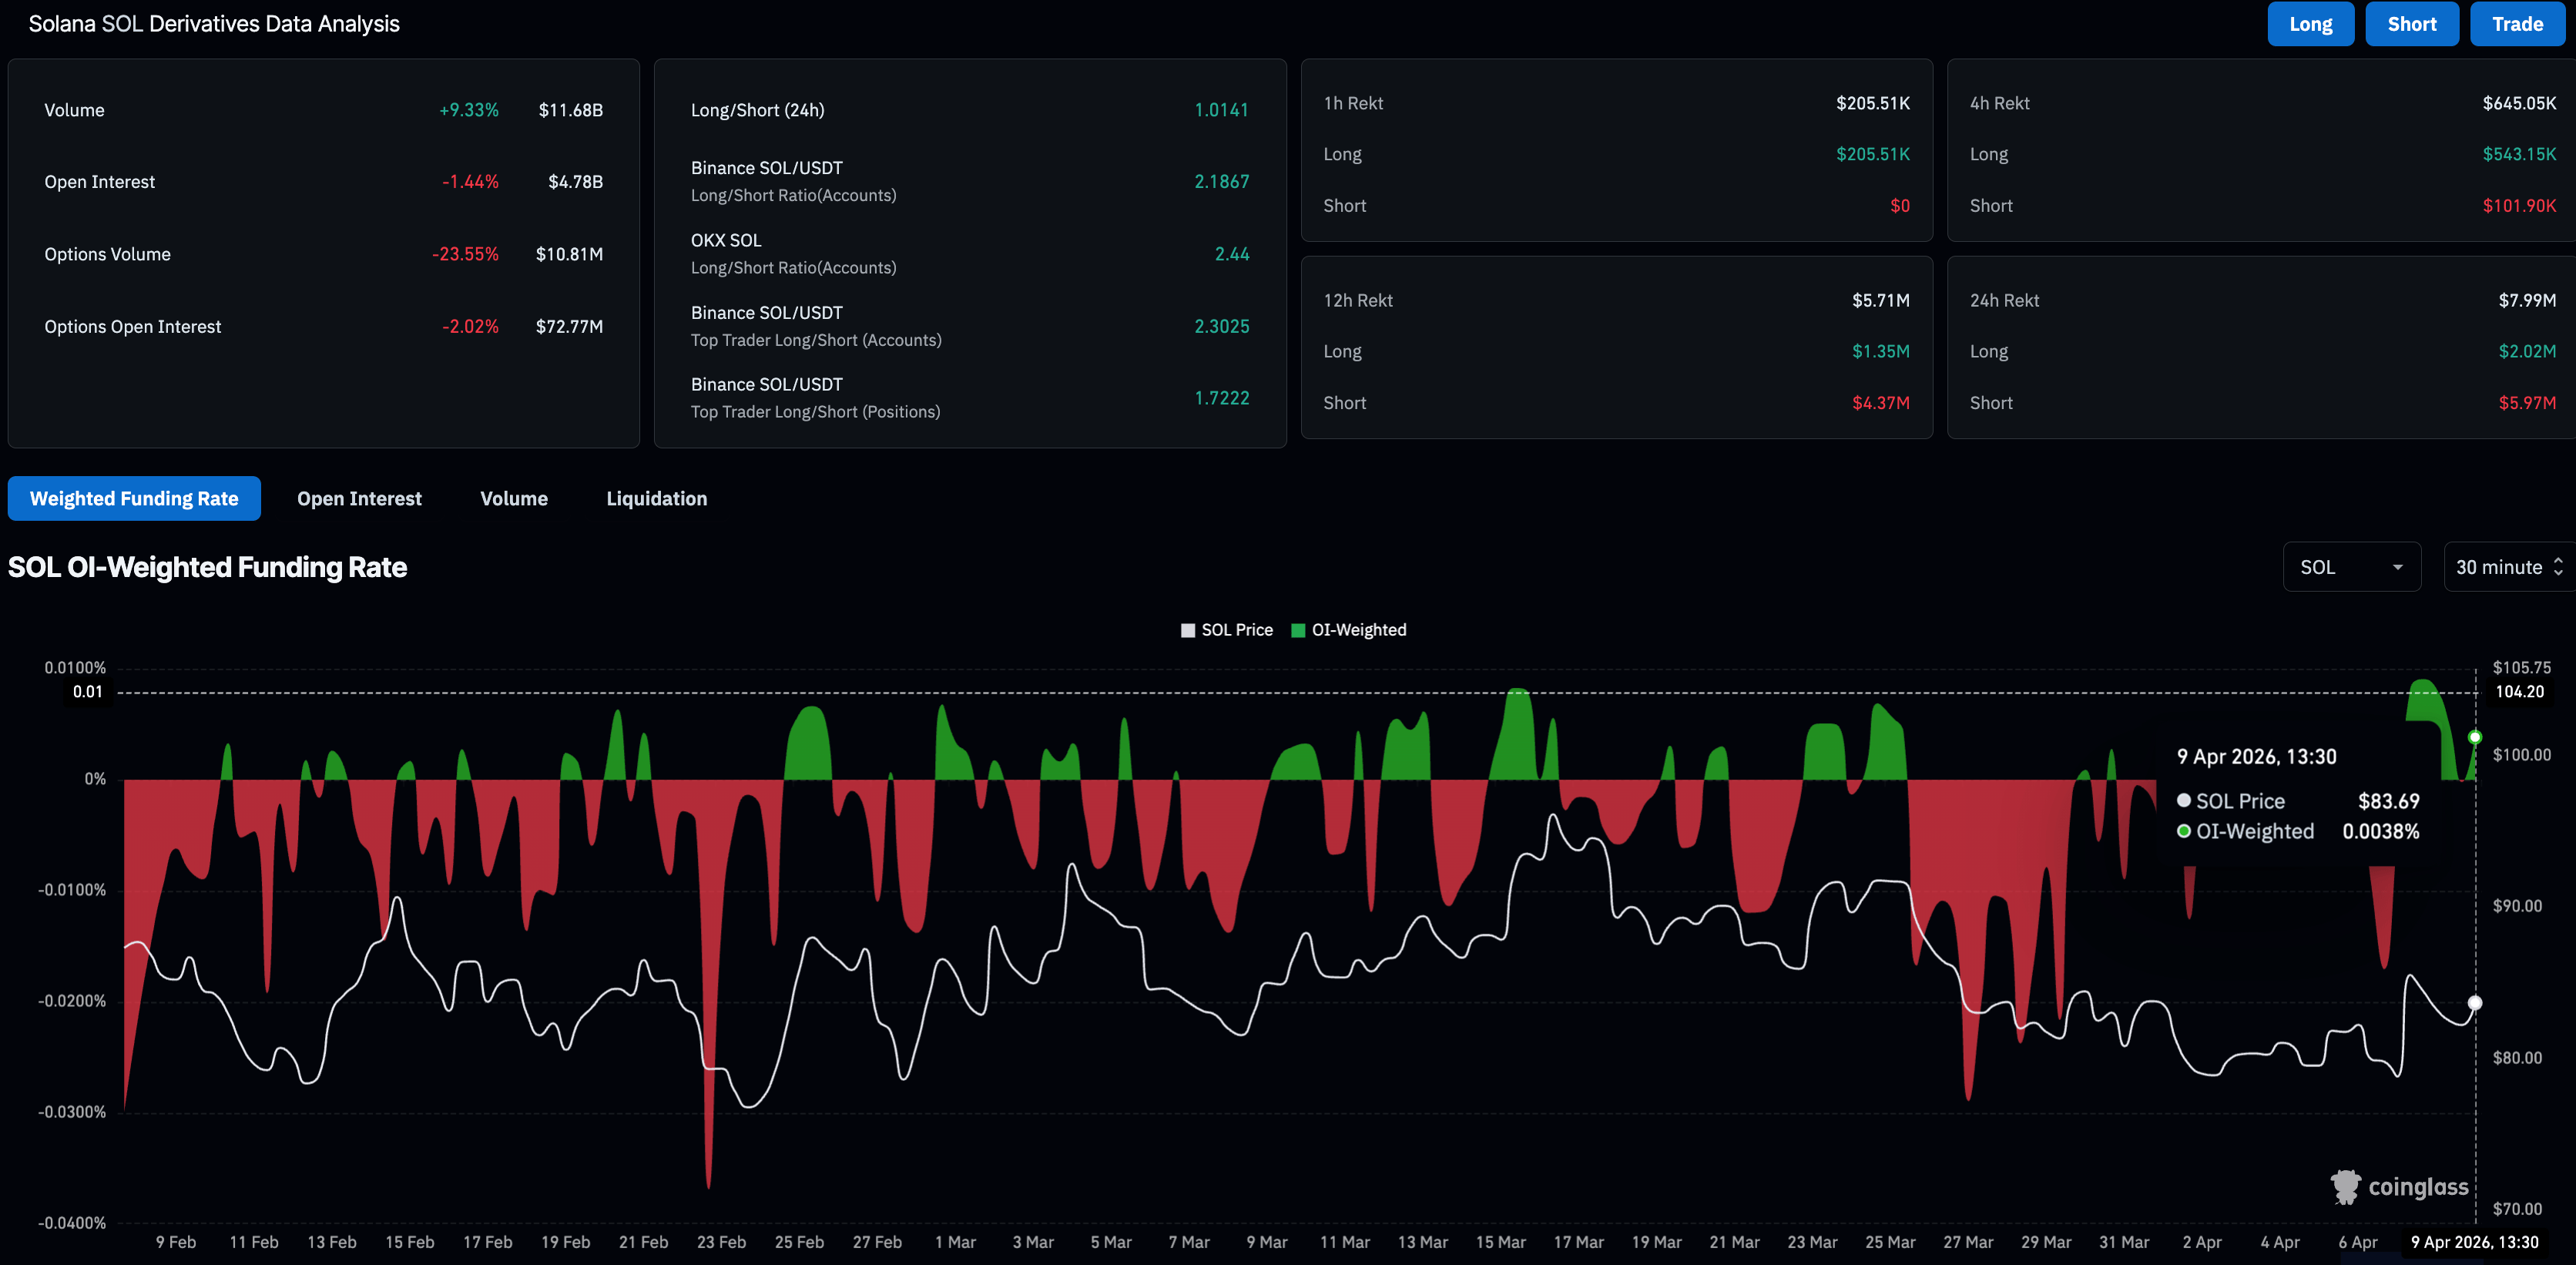
Task: Switch to the Open Interest tab
Action: (x=359, y=498)
